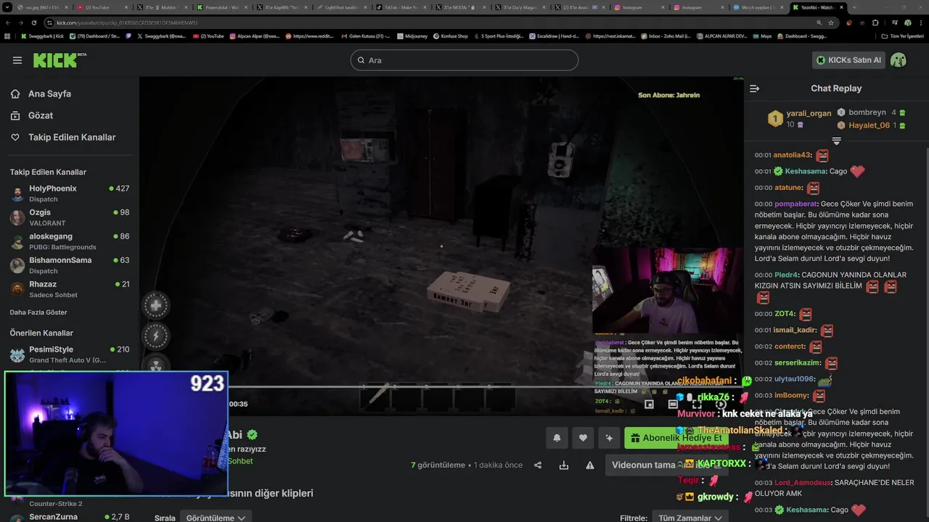
Task: Click chat username serserikazim
Action: click(x=798, y=362)
